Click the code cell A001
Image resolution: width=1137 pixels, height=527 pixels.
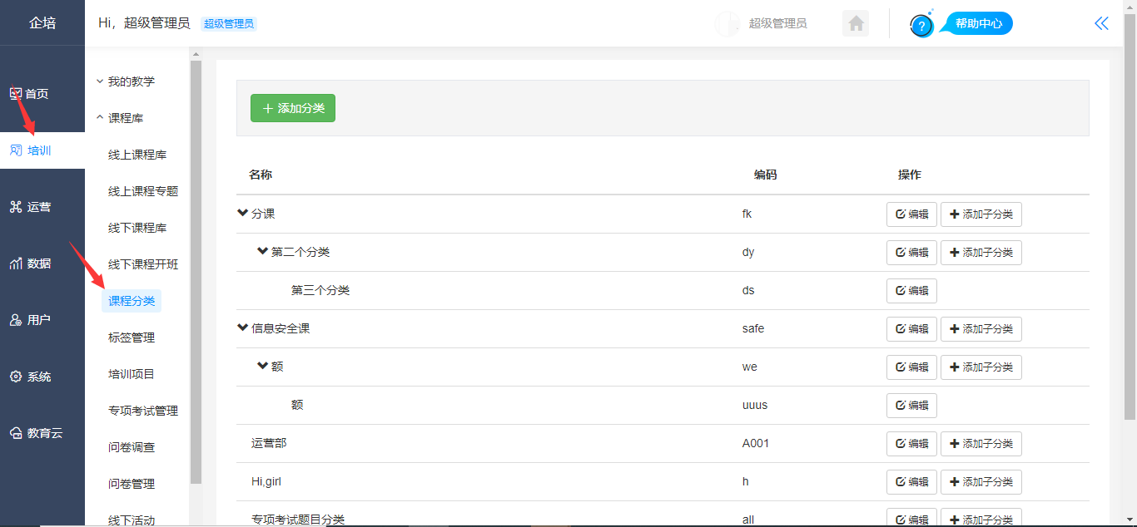(756, 443)
